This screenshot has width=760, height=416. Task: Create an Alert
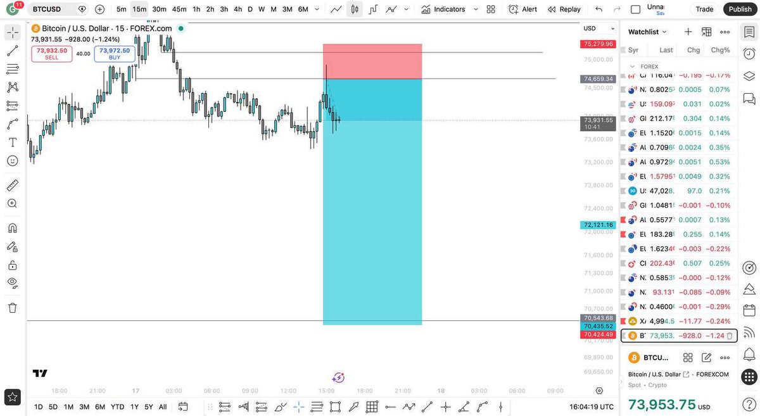tap(522, 9)
